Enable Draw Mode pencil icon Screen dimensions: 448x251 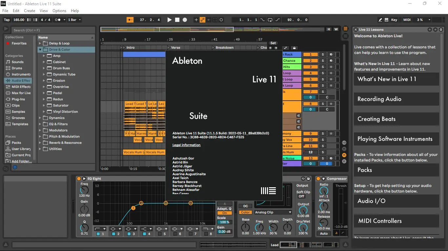pos(380,20)
